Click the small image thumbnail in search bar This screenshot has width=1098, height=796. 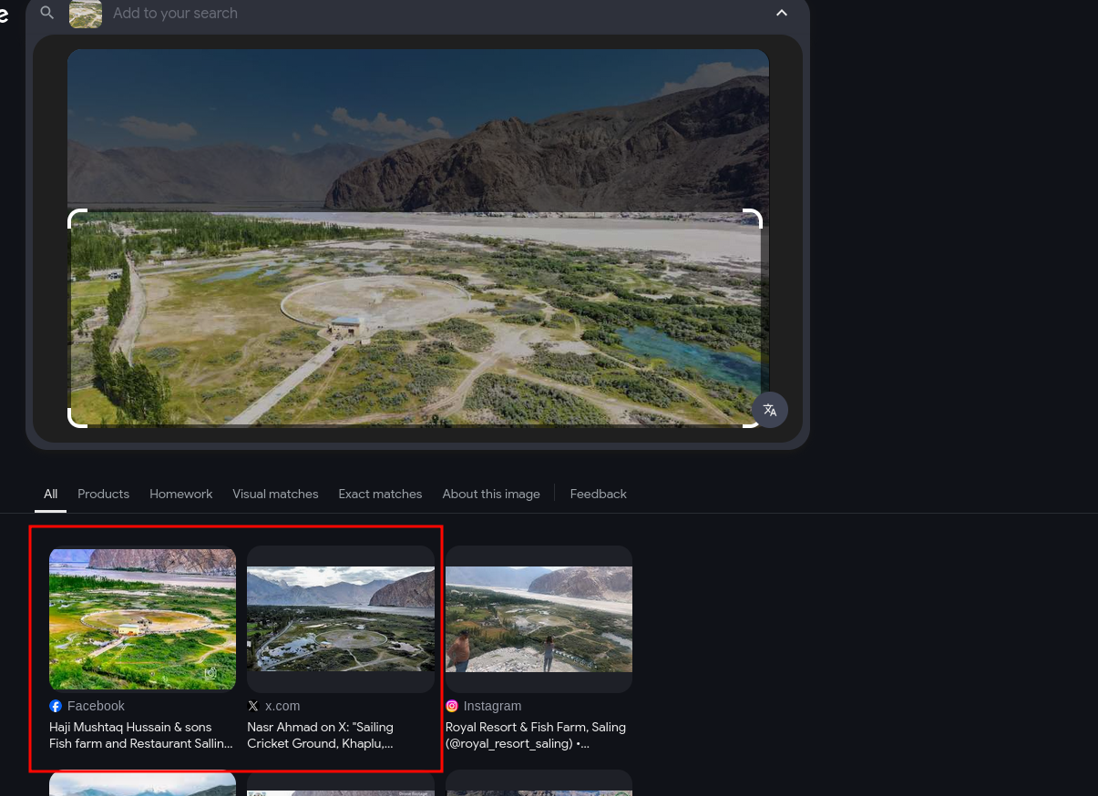click(86, 13)
